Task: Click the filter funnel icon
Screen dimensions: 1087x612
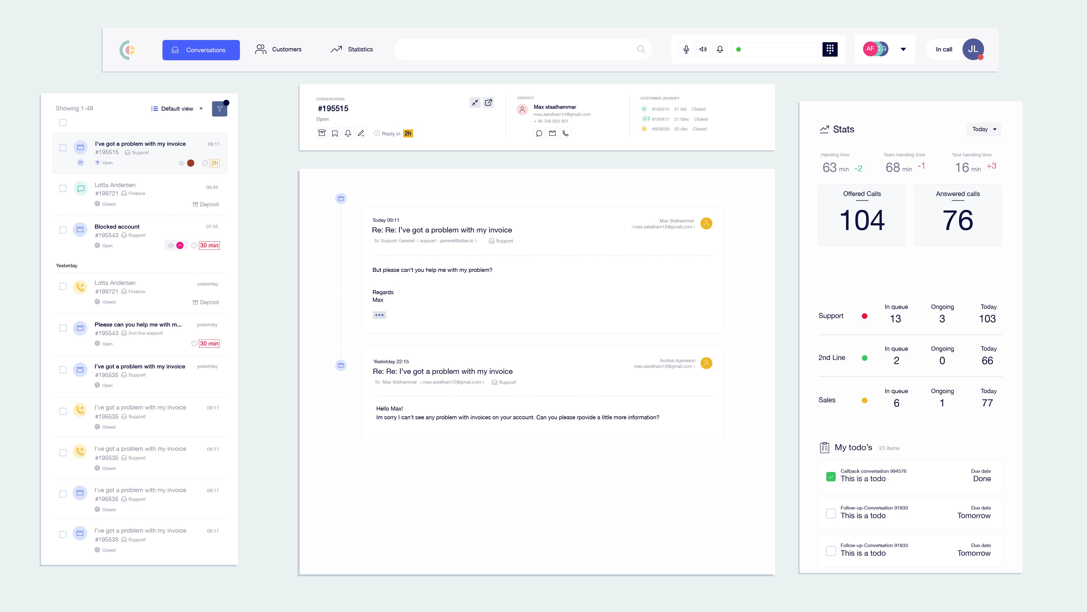Action: click(220, 109)
